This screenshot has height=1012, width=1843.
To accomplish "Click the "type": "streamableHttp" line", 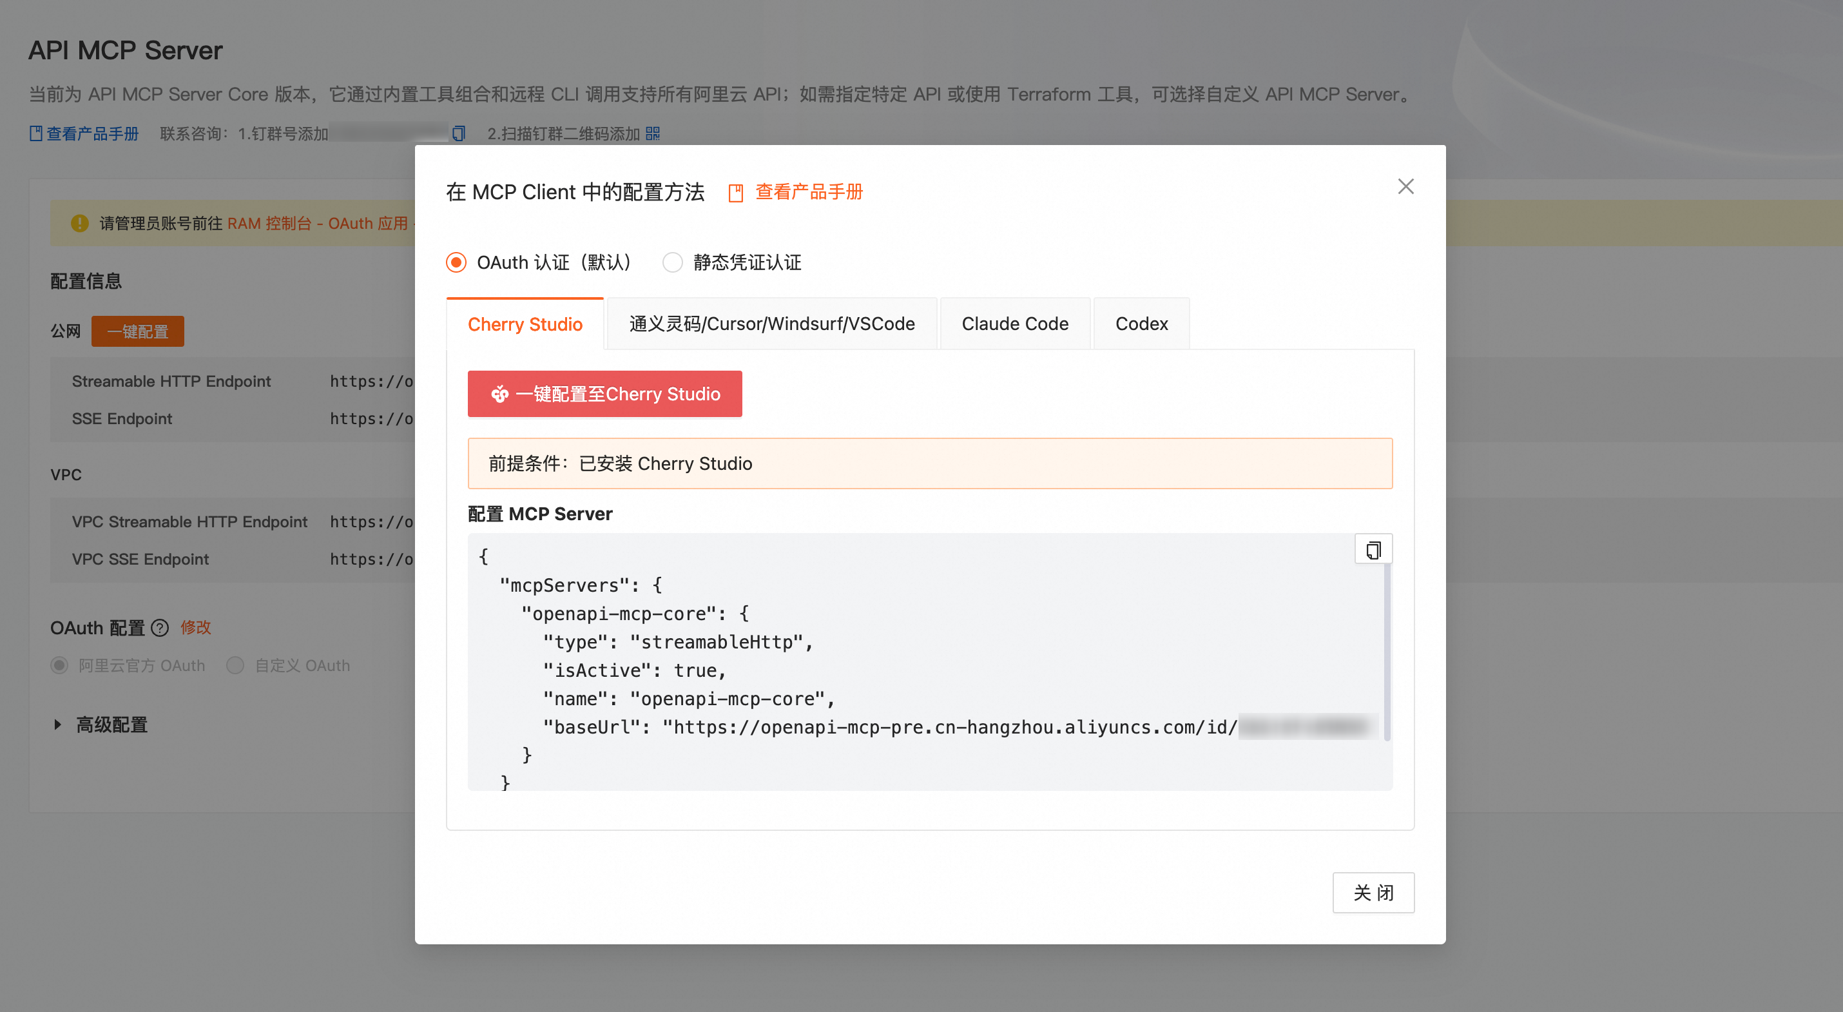I will point(679,642).
